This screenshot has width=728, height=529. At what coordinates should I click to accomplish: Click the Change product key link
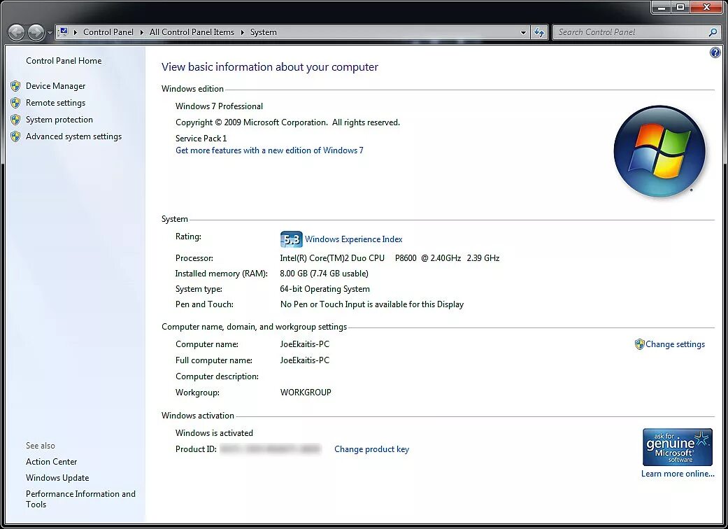[x=371, y=449]
